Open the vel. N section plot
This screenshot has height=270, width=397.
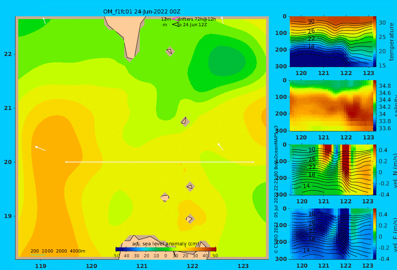pyautogui.click(x=331, y=170)
